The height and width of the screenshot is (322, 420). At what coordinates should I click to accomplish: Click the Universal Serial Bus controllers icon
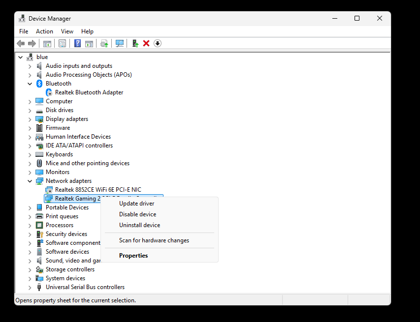pyautogui.click(x=39, y=287)
